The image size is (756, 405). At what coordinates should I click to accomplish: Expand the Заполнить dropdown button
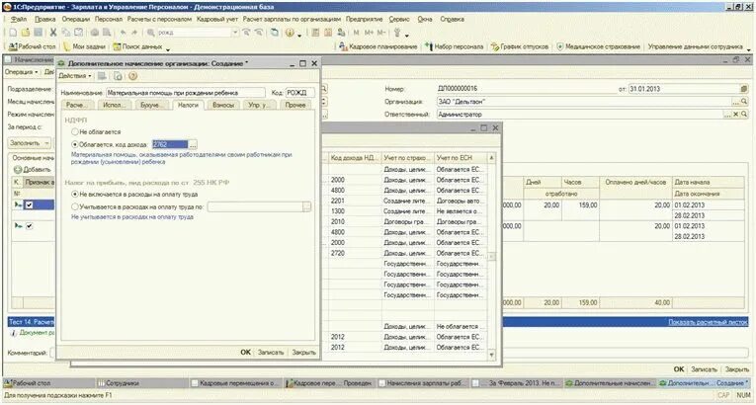tap(46, 143)
